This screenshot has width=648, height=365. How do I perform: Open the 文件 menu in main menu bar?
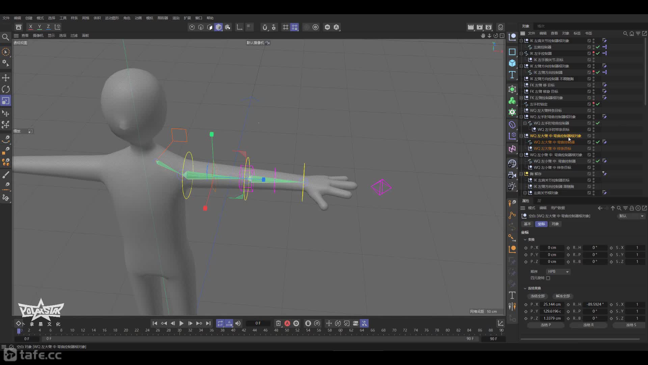click(x=6, y=18)
